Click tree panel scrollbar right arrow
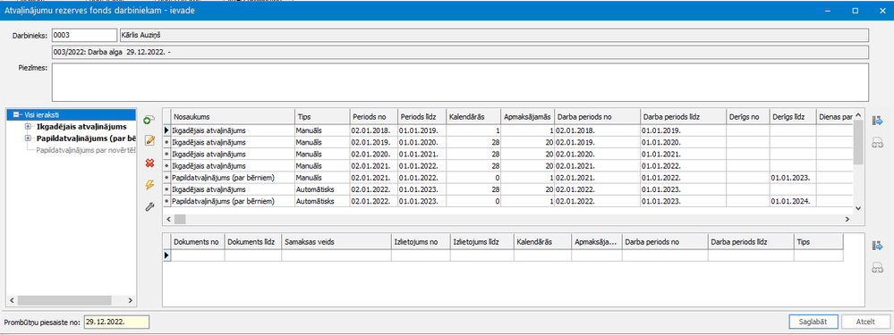894x335 pixels. [x=130, y=300]
